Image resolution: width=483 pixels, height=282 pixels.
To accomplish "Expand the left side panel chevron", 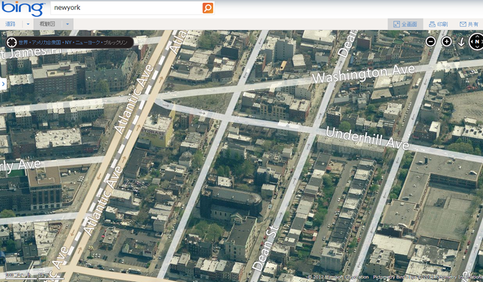I will point(3,84).
